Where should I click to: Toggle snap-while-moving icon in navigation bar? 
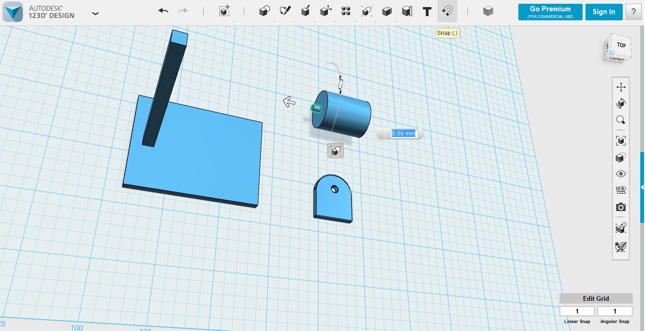point(621,228)
